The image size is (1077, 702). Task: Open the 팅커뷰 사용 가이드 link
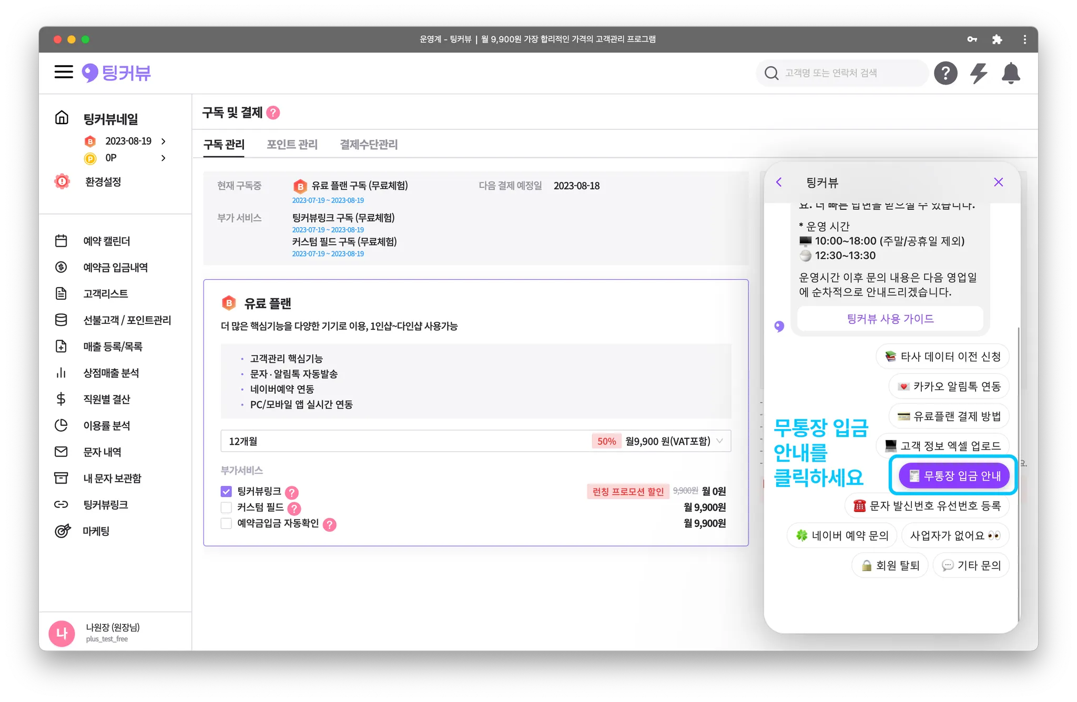890,319
